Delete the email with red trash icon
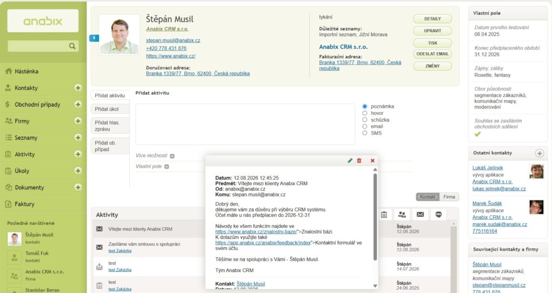The image size is (552, 293). [359, 160]
